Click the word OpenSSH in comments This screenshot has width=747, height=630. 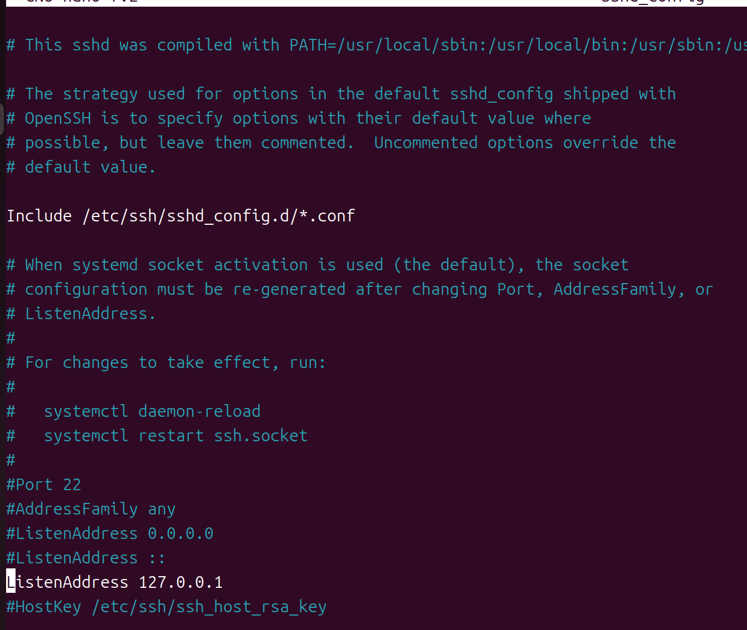(x=58, y=118)
